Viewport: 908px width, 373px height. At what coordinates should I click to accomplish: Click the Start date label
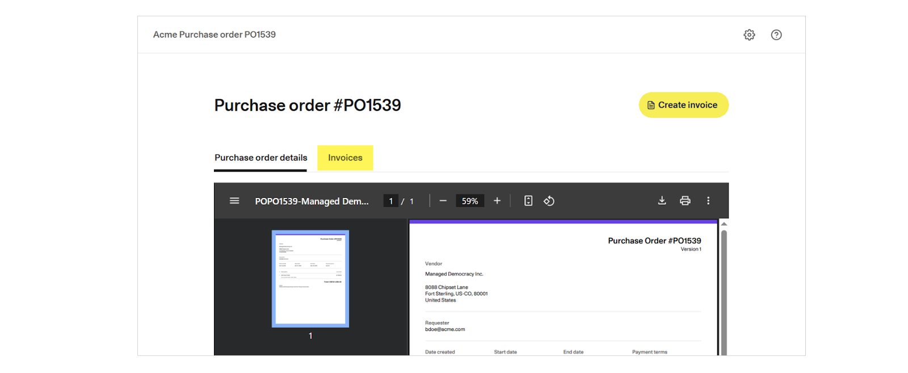(x=505, y=352)
